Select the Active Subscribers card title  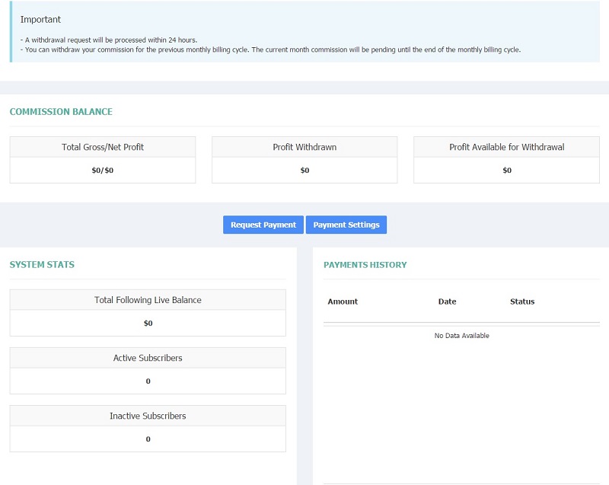(x=148, y=358)
